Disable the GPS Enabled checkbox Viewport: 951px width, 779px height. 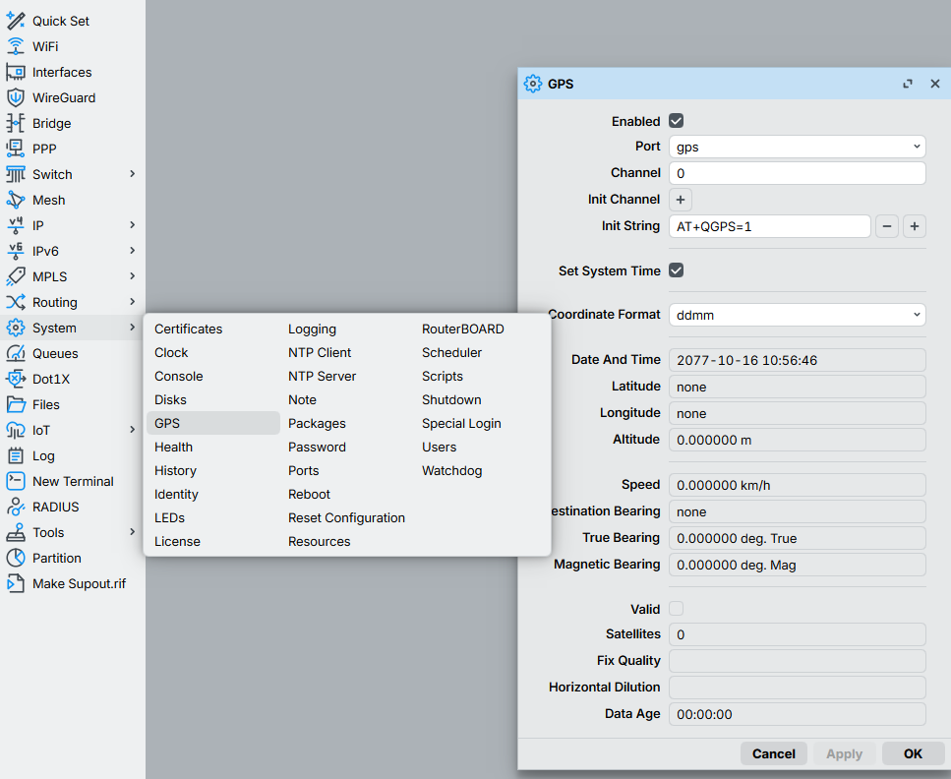[x=677, y=121]
